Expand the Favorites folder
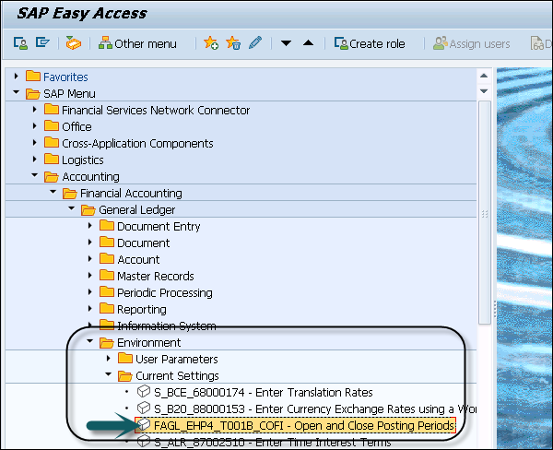Viewport: 553px width, 450px height. point(16,77)
